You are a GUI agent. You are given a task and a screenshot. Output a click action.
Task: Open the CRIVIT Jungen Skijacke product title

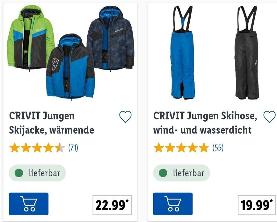coord(52,123)
